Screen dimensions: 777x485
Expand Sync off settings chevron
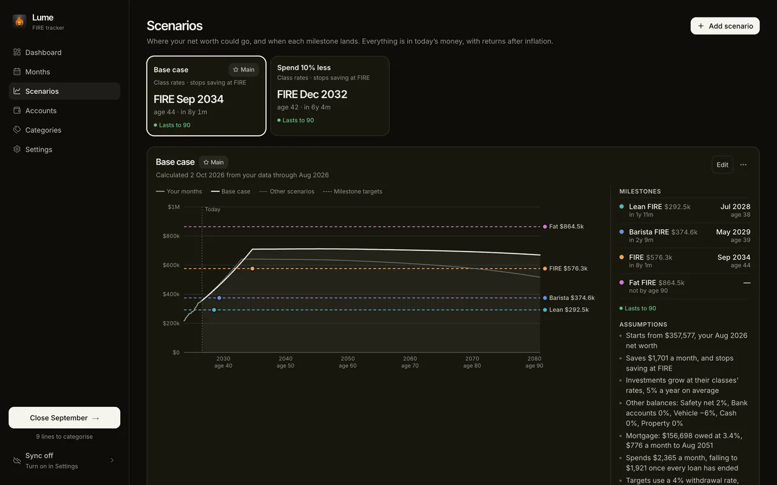click(112, 460)
